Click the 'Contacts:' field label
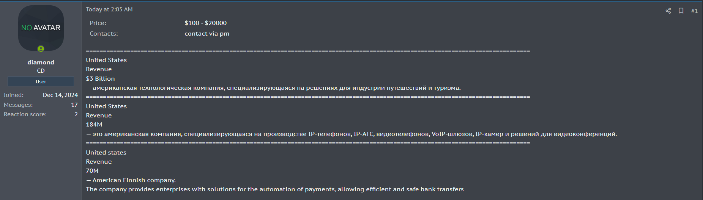This screenshot has height=200, width=703. 104,34
